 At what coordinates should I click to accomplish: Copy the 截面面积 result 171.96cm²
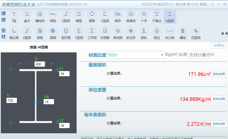(219, 74)
